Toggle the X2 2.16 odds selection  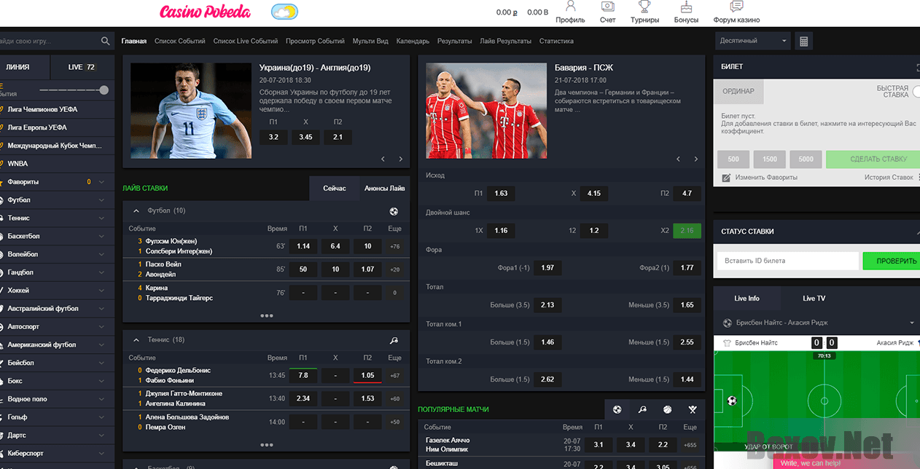687,230
